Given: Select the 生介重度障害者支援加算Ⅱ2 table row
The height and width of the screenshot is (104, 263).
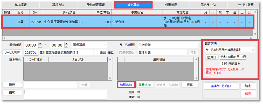Looking at the screenshot, I should pos(127,22).
